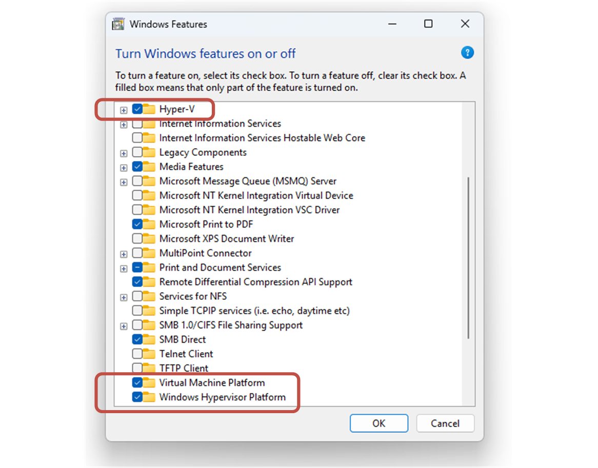This screenshot has width=598, height=468.
Task: Expand the Media Features node
Action: (x=124, y=168)
